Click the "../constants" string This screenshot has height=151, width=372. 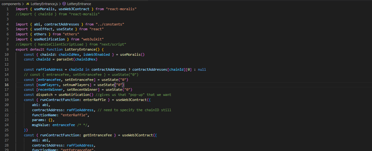click(x=110, y=24)
